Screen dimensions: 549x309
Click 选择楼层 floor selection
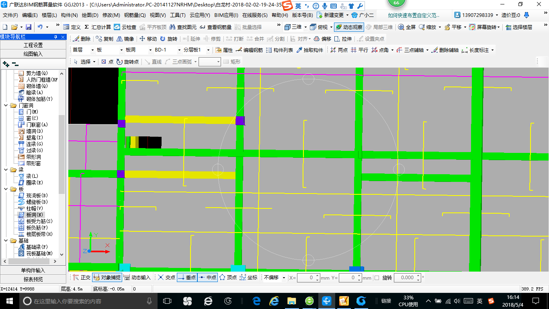518,27
